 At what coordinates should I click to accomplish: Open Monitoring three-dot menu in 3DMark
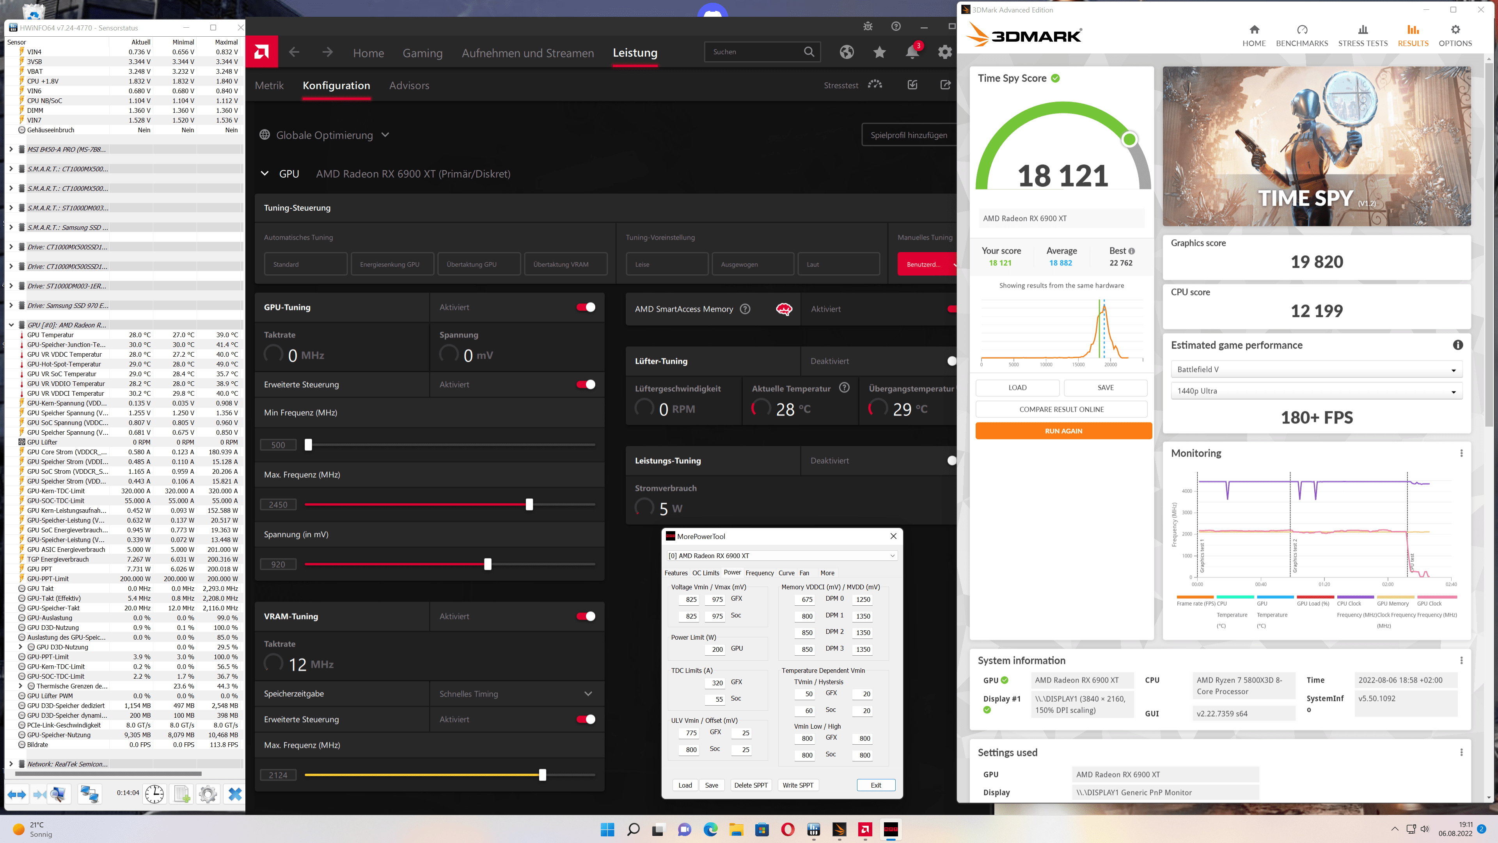pos(1461,453)
